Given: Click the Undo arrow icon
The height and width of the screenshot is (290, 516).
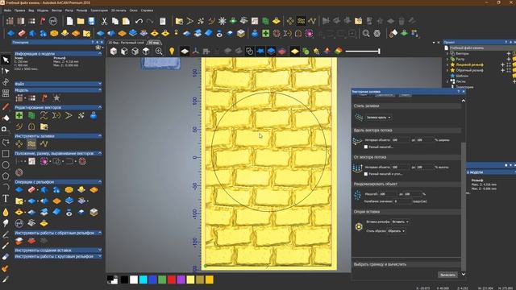Looking at the screenshot, I should pyautogui.click(x=139, y=22).
